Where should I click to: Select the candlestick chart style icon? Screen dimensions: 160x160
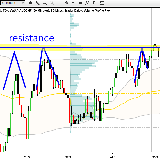tap(30, 3)
